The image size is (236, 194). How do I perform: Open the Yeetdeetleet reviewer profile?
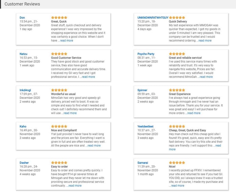[145, 127]
